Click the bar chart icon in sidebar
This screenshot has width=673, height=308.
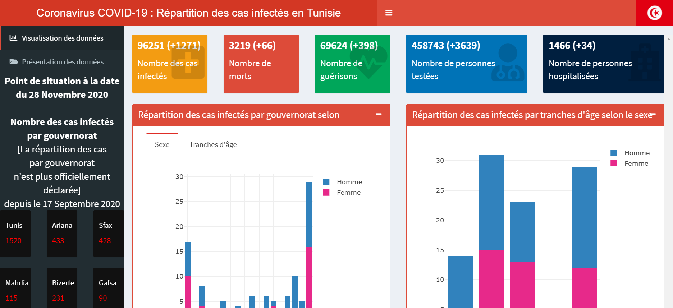coord(13,38)
